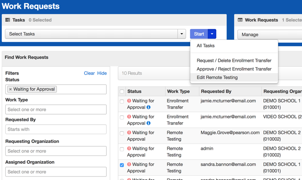Remove the Waiting for Approval filter tag
The width and height of the screenshot is (302, 180).
(10, 90)
